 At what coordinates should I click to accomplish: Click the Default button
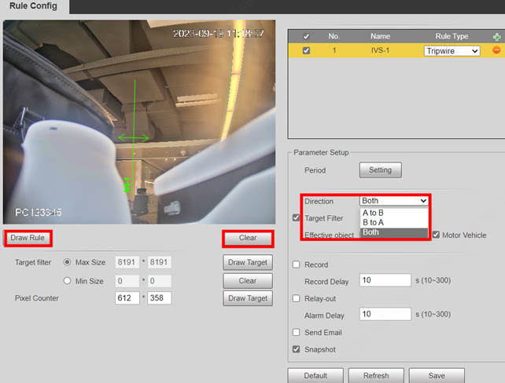[315, 375]
